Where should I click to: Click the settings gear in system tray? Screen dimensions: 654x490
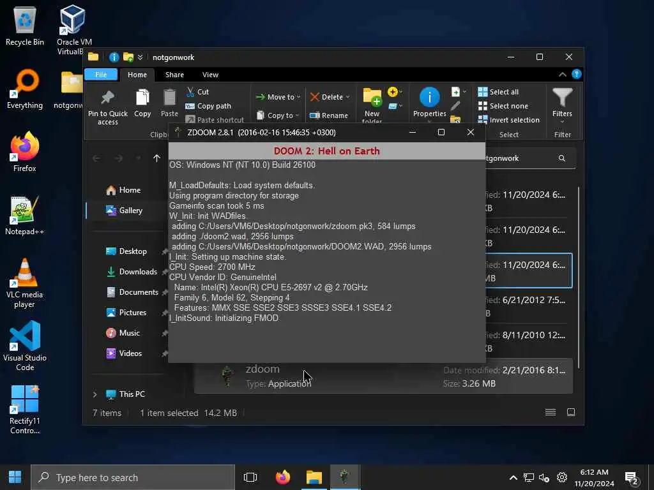coord(562,477)
